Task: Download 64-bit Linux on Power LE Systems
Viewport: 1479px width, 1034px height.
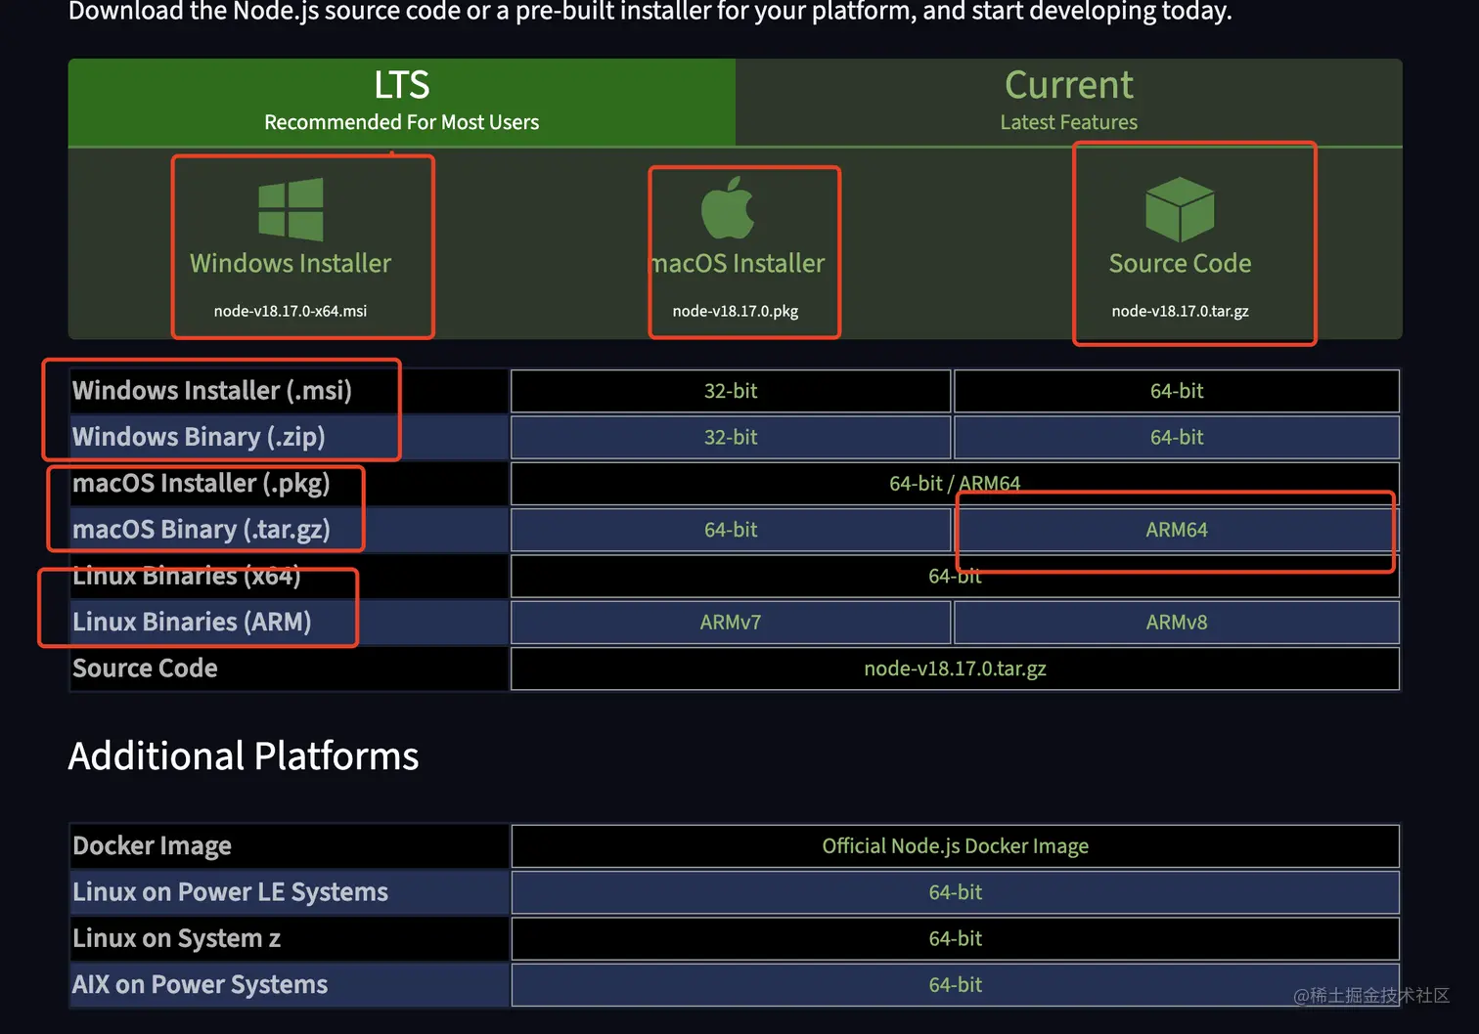Action: click(955, 892)
